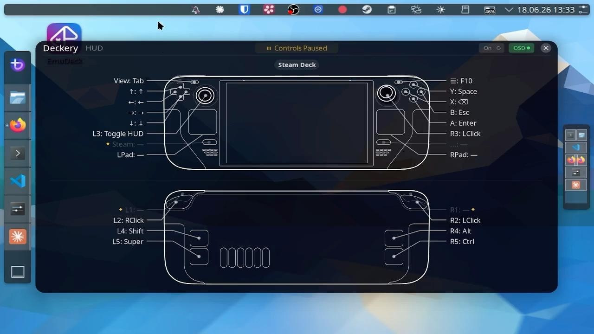Click the muted notifications bell in the top panel
Image resolution: width=594 pixels, height=334 pixels.
pos(196,9)
